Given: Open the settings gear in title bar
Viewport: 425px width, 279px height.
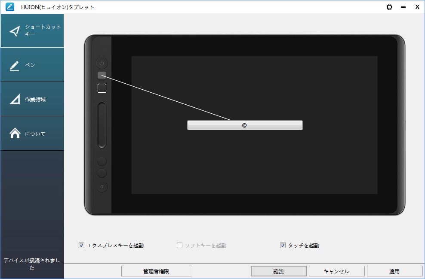Looking at the screenshot, I should [x=389, y=7].
